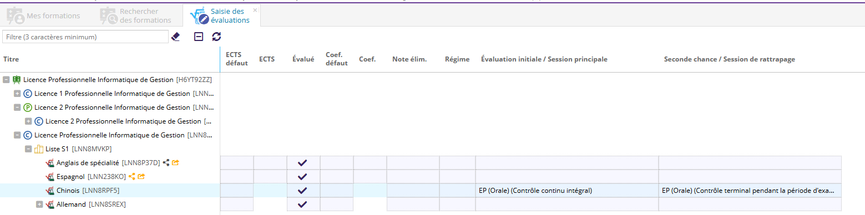Screen dimensions: 865x215
Task: Switch to the Mes formations tab
Action: click(x=44, y=16)
